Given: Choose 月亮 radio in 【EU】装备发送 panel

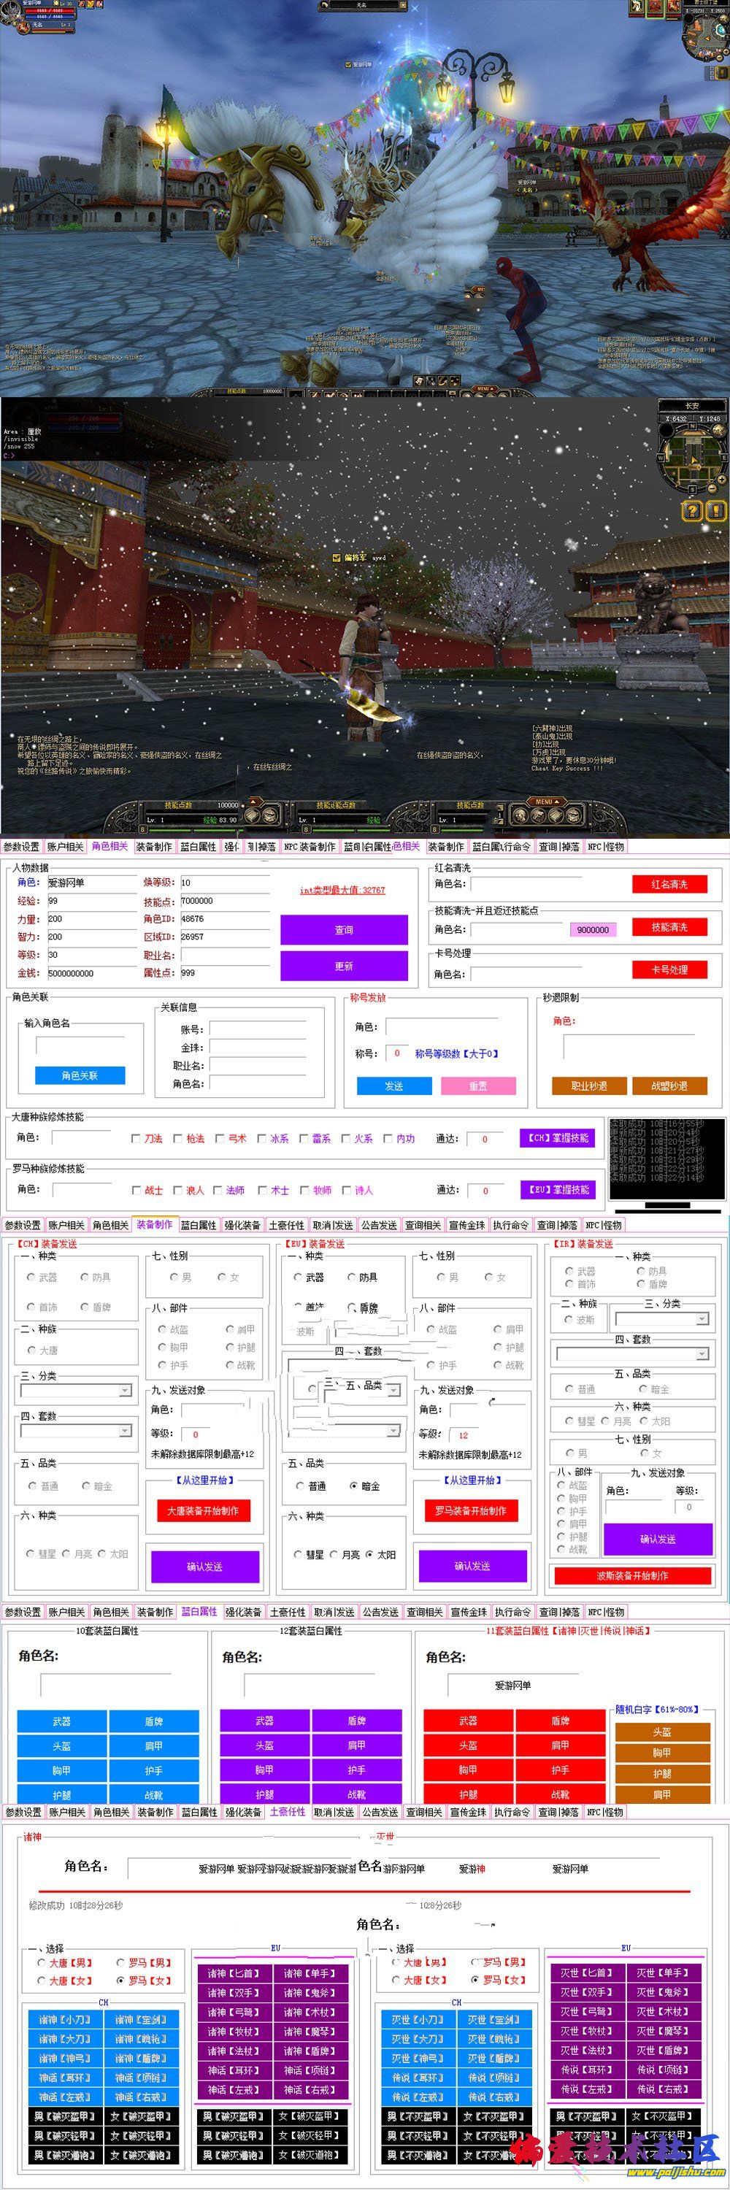Looking at the screenshot, I should pos(334,1554).
